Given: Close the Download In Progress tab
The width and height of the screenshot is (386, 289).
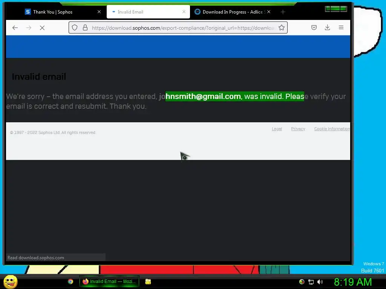Looking at the screenshot, I should click(x=269, y=12).
